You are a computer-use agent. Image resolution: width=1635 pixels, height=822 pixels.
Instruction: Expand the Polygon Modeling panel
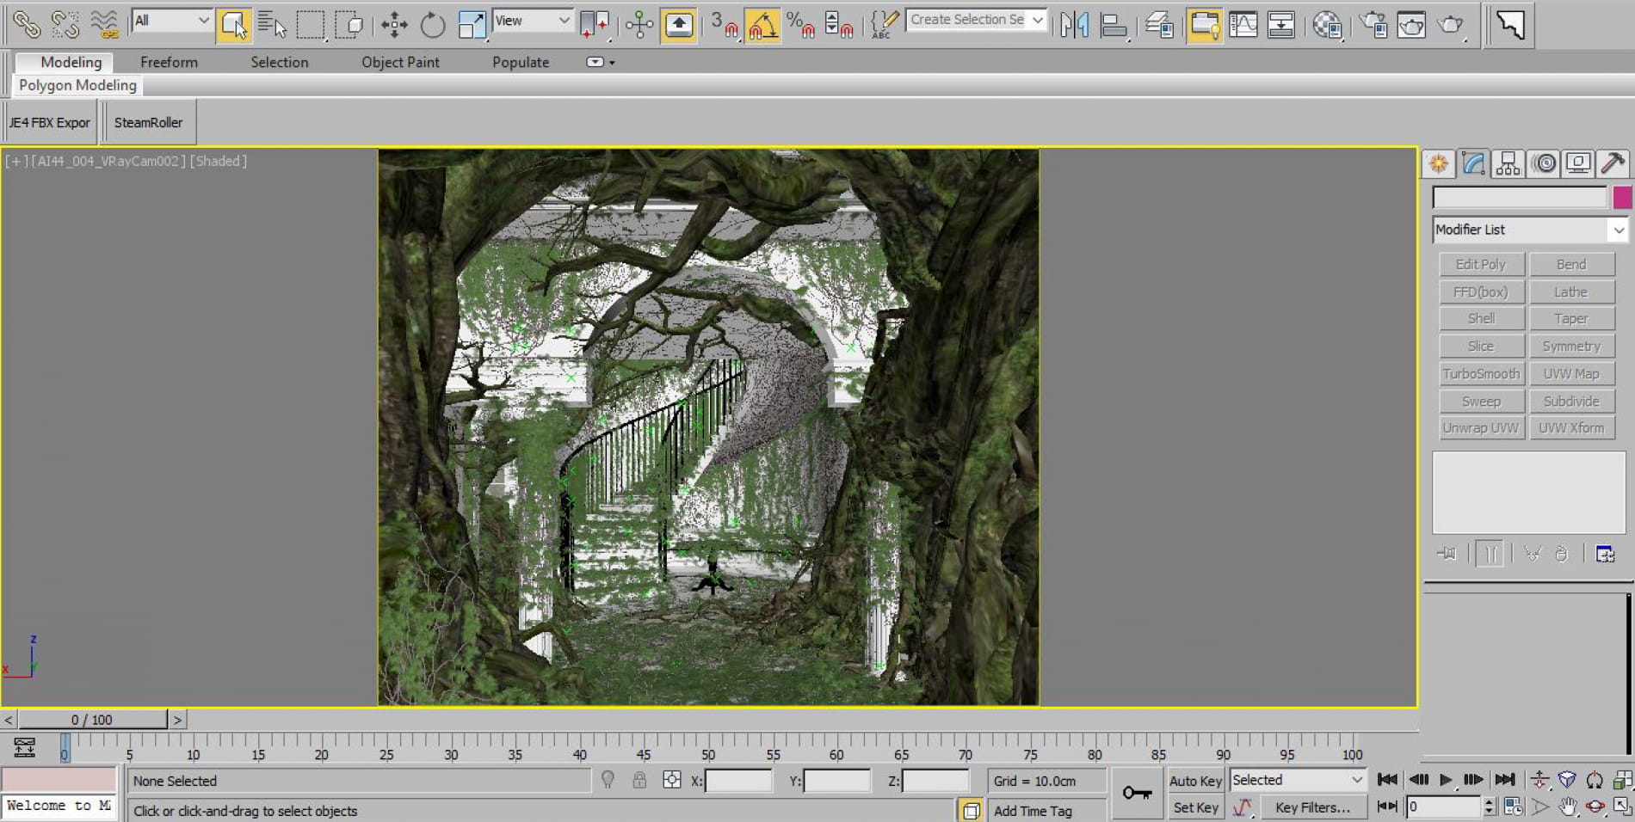coord(77,85)
